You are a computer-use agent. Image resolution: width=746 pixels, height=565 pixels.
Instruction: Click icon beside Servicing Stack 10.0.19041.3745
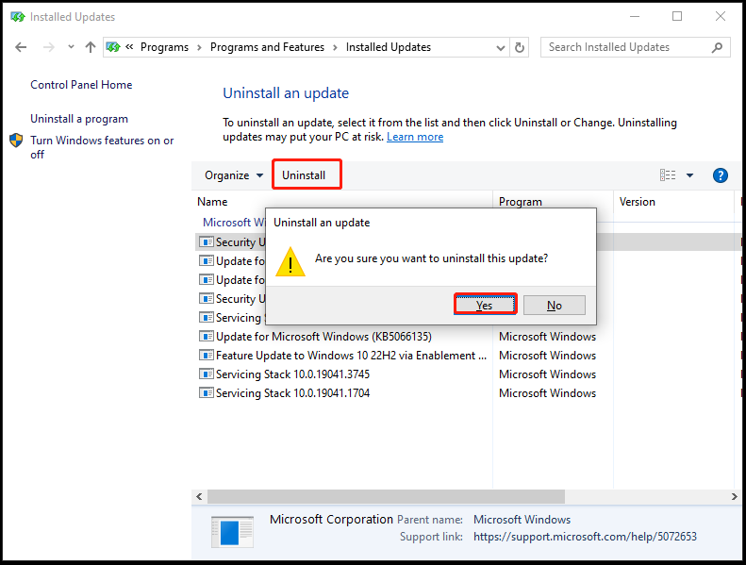(206, 374)
